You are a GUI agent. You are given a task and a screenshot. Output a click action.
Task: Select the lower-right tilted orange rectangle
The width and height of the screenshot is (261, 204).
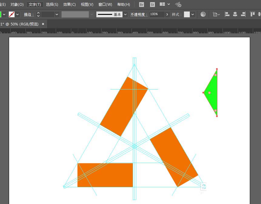[174, 157]
